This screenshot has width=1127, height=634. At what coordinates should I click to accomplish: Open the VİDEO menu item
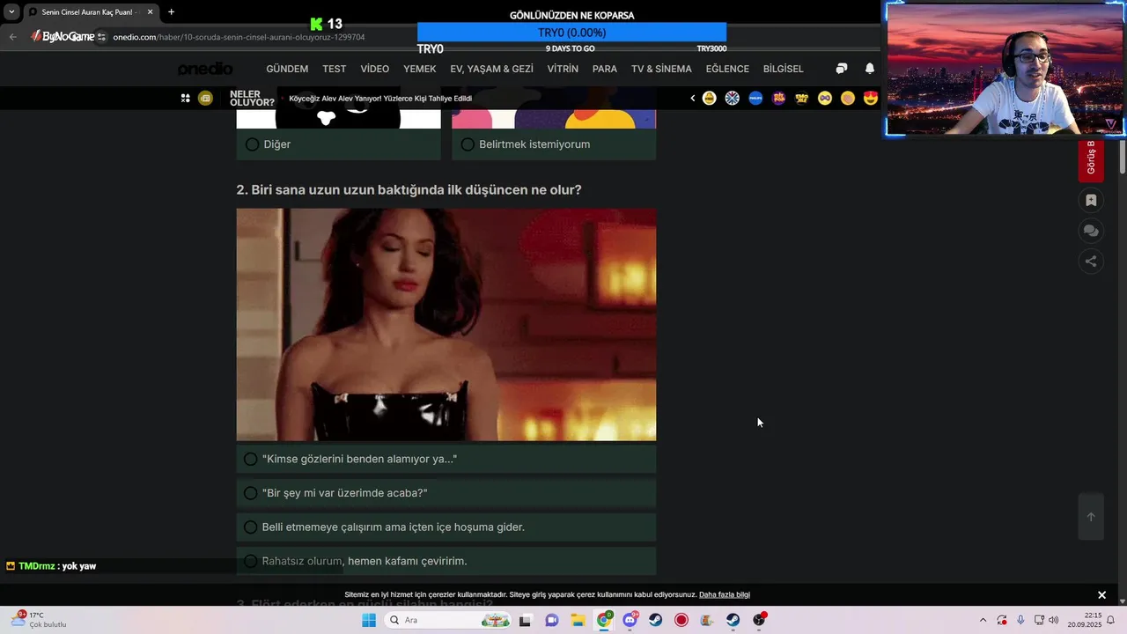374,69
